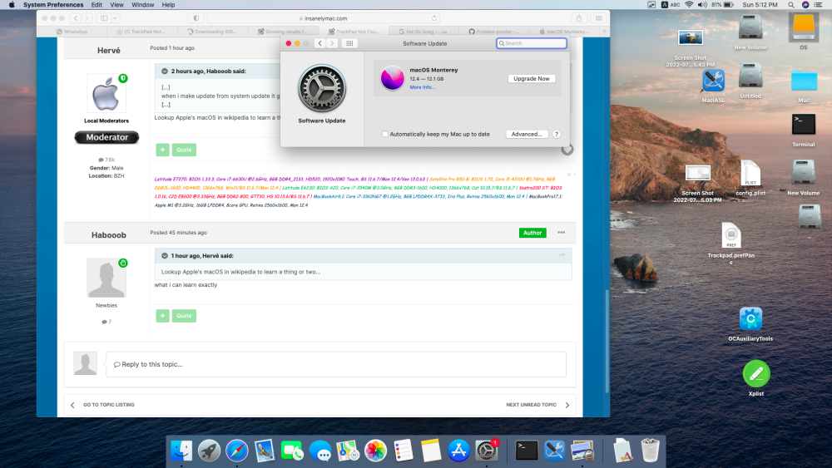Collapse the quote from Habooob in Hervé's post
The width and height of the screenshot is (832, 468).
(165, 71)
